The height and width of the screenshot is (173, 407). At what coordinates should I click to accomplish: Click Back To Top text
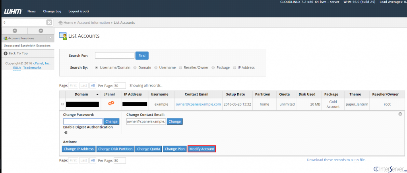click(18, 53)
